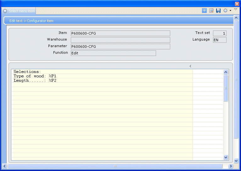
Task: Click the Text set number field
Action: [219, 33]
